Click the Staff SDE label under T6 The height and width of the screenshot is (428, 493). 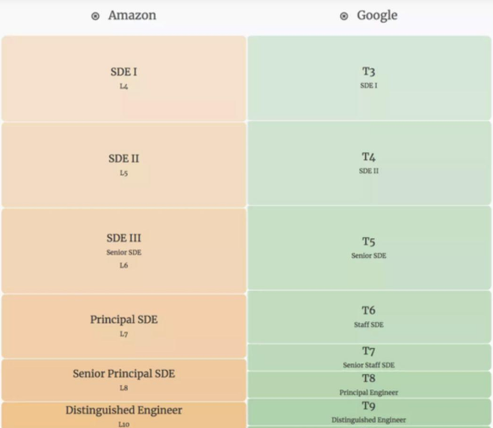click(x=368, y=325)
